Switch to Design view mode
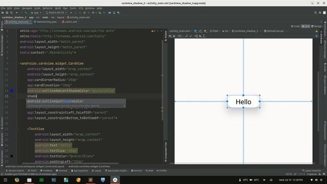The width and height of the screenshot is (327, 184). (317, 26)
